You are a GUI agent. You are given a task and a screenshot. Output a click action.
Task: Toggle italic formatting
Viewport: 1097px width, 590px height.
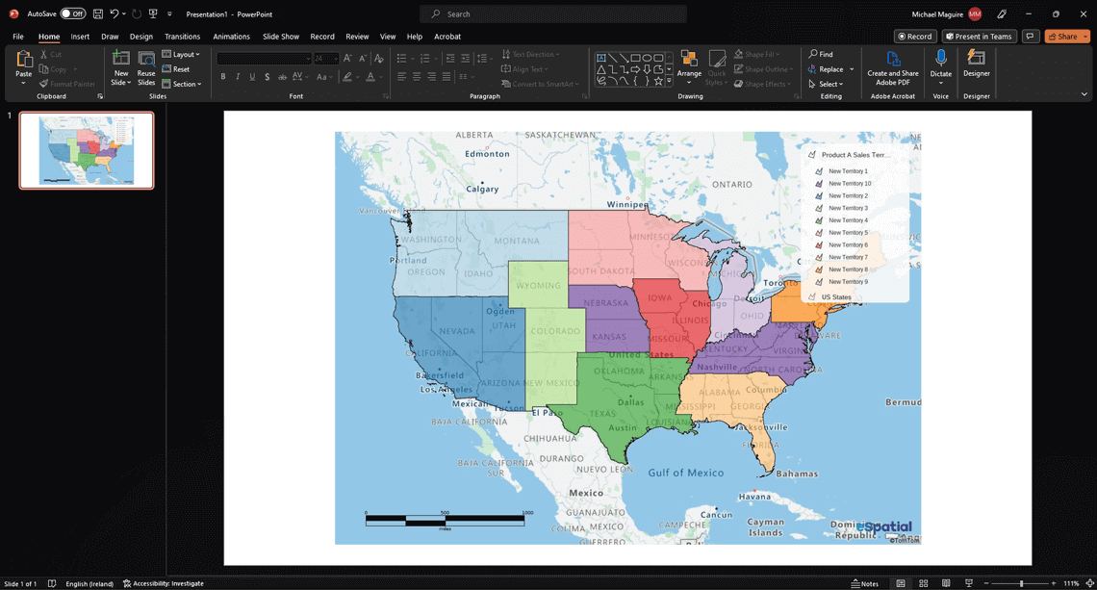(236, 76)
